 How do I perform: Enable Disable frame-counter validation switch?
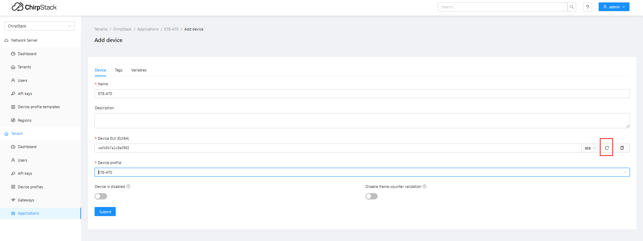click(x=371, y=196)
